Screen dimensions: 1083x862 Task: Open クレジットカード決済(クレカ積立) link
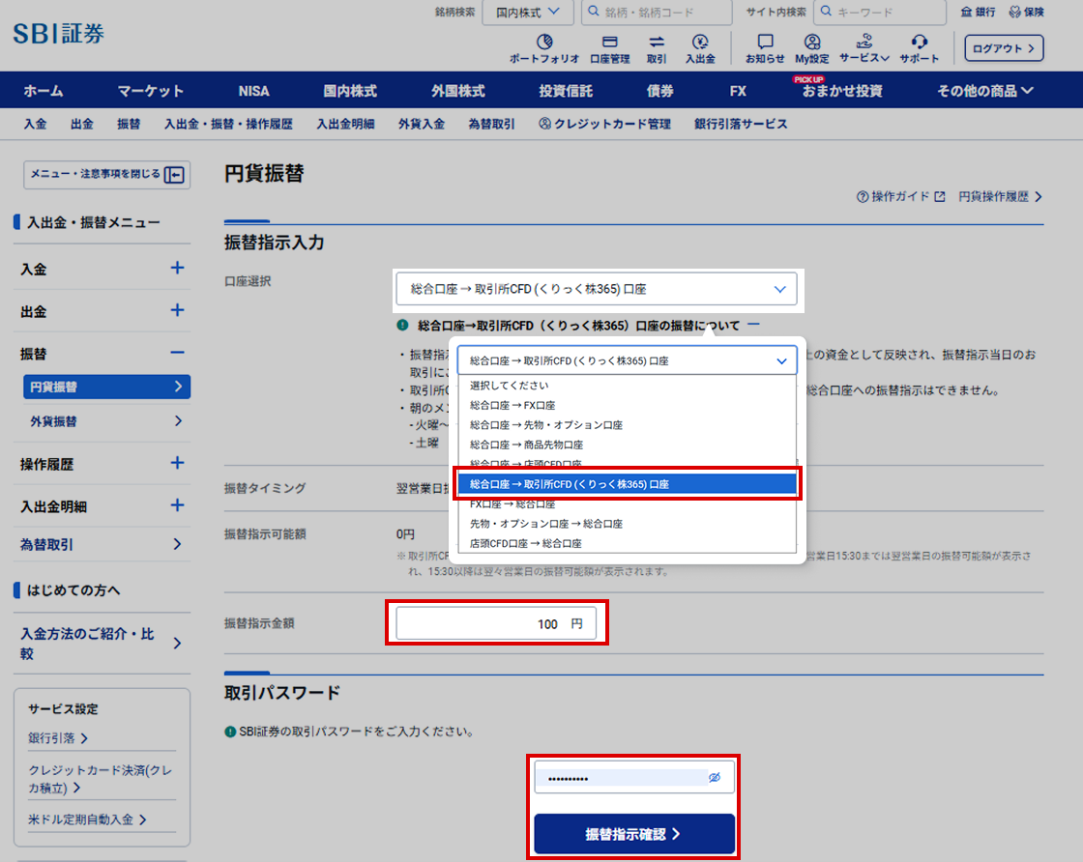[101, 779]
